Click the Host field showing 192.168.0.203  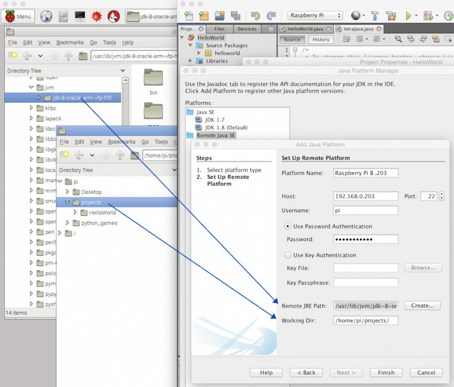tap(365, 196)
